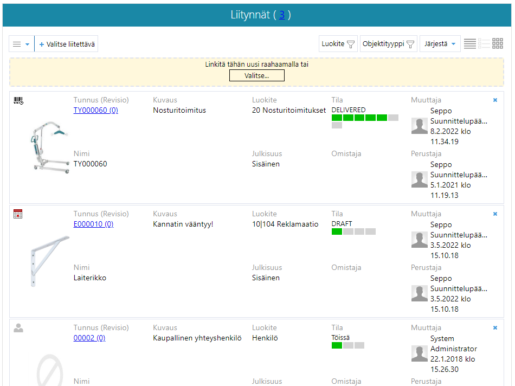Expand the Järjestä sort dropdown
Screen dimensions: 515x386
click(440, 44)
